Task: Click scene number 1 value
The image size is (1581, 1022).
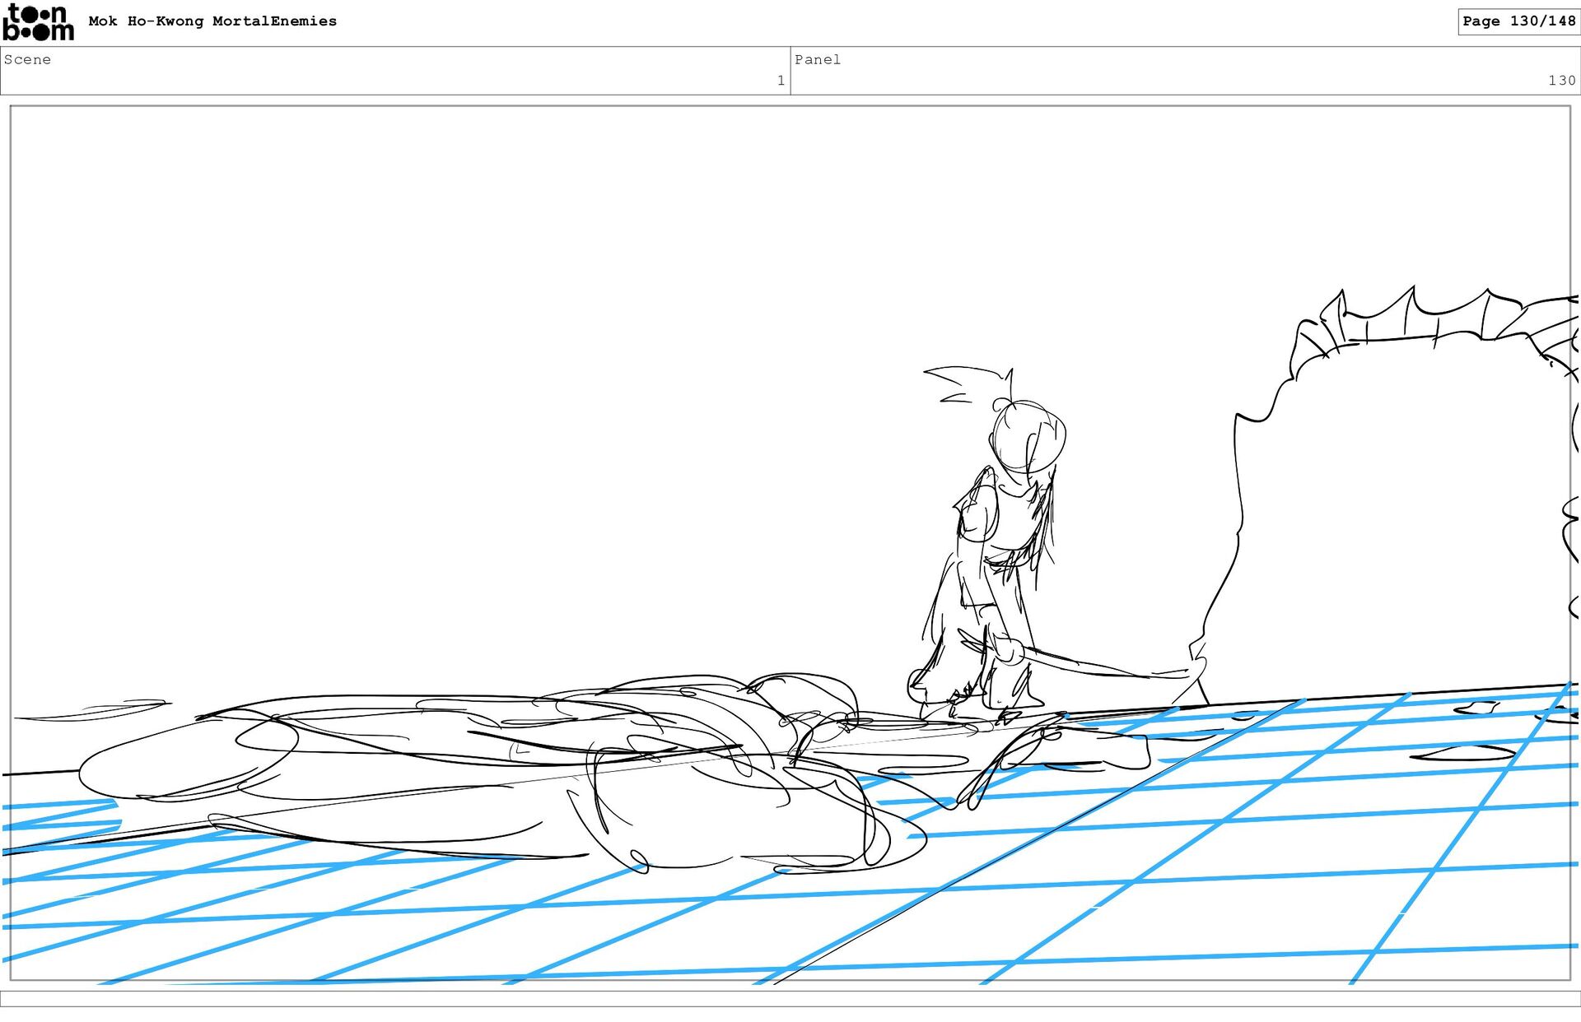Action: click(780, 81)
